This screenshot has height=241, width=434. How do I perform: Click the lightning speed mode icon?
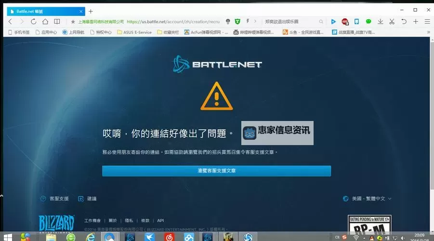click(x=248, y=21)
